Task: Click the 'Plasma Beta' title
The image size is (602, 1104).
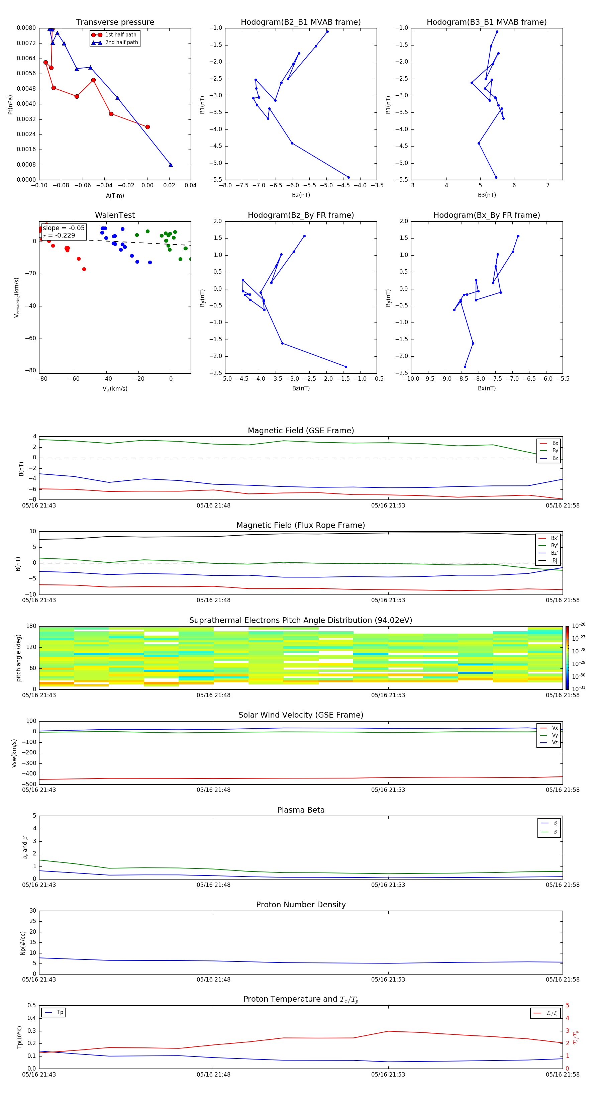Action: pos(301,810)
